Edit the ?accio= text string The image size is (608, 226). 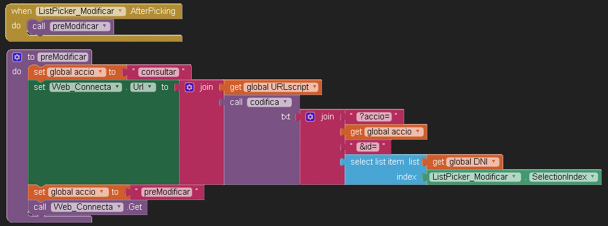[x=374, y=116]
